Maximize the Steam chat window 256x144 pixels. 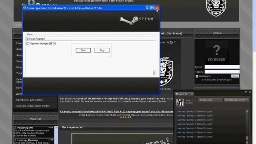(246, 92)
